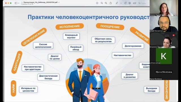The height and width of the screenshot is (102, 181).
Task: Click the ЦЕЛЕПОЛАГАНИЕ orange label
Action: [34, 37]
